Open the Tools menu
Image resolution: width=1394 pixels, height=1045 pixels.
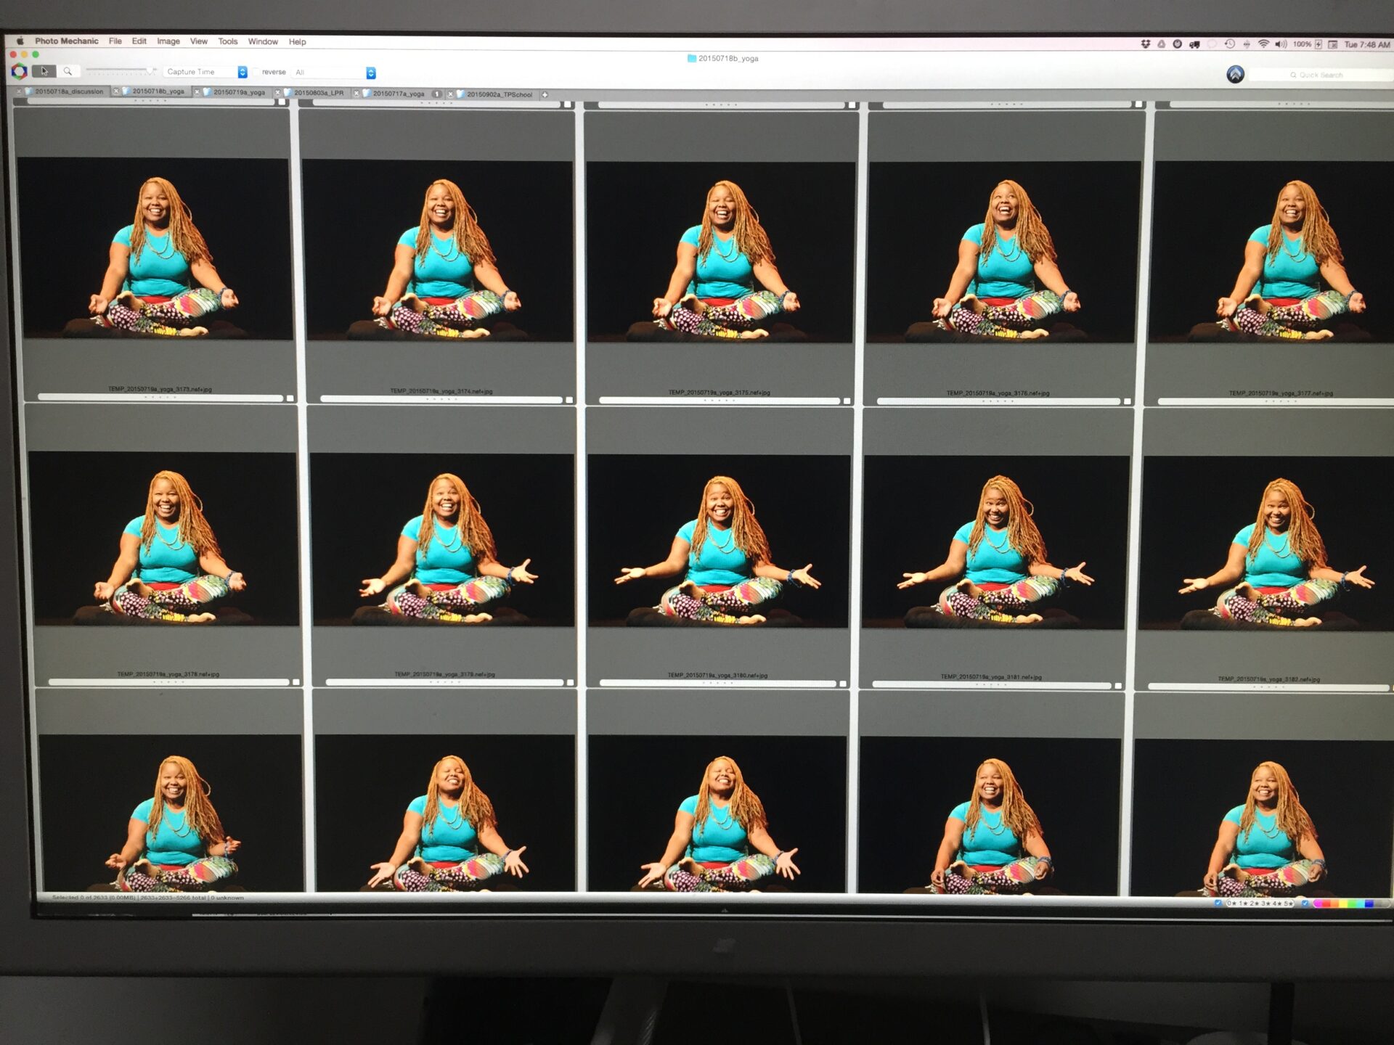click(227, 41)
